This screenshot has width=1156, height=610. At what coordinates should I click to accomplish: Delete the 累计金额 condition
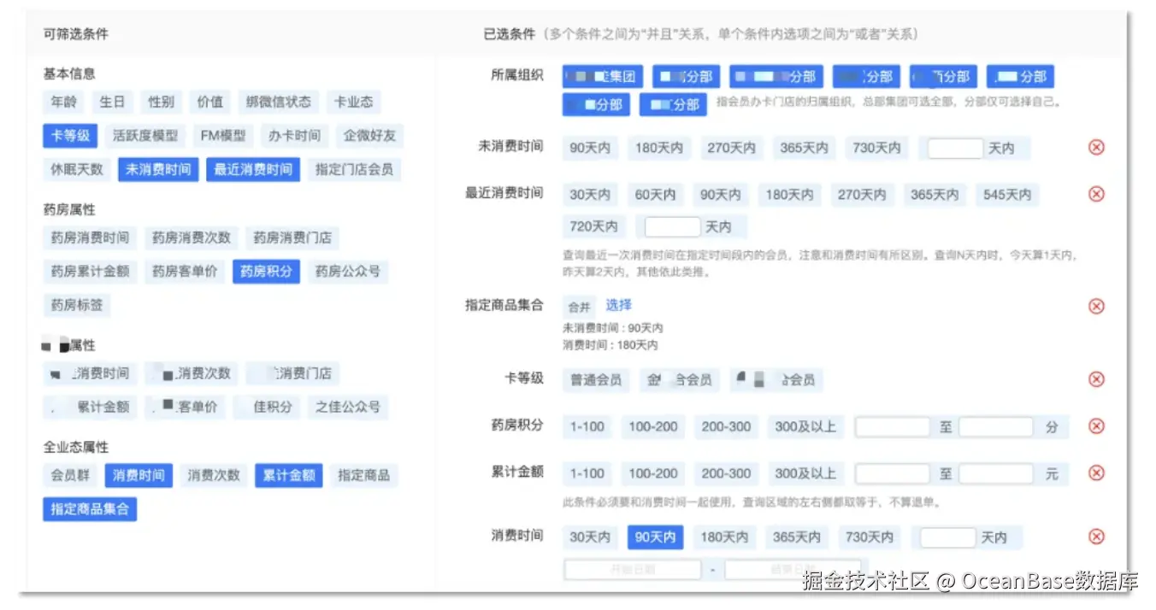[1095, 473]
